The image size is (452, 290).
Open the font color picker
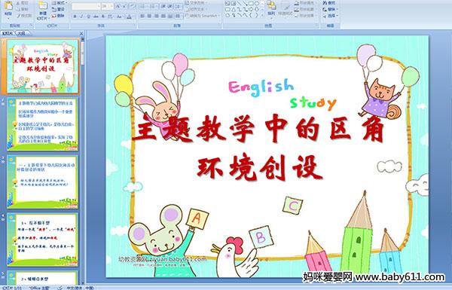129,17
